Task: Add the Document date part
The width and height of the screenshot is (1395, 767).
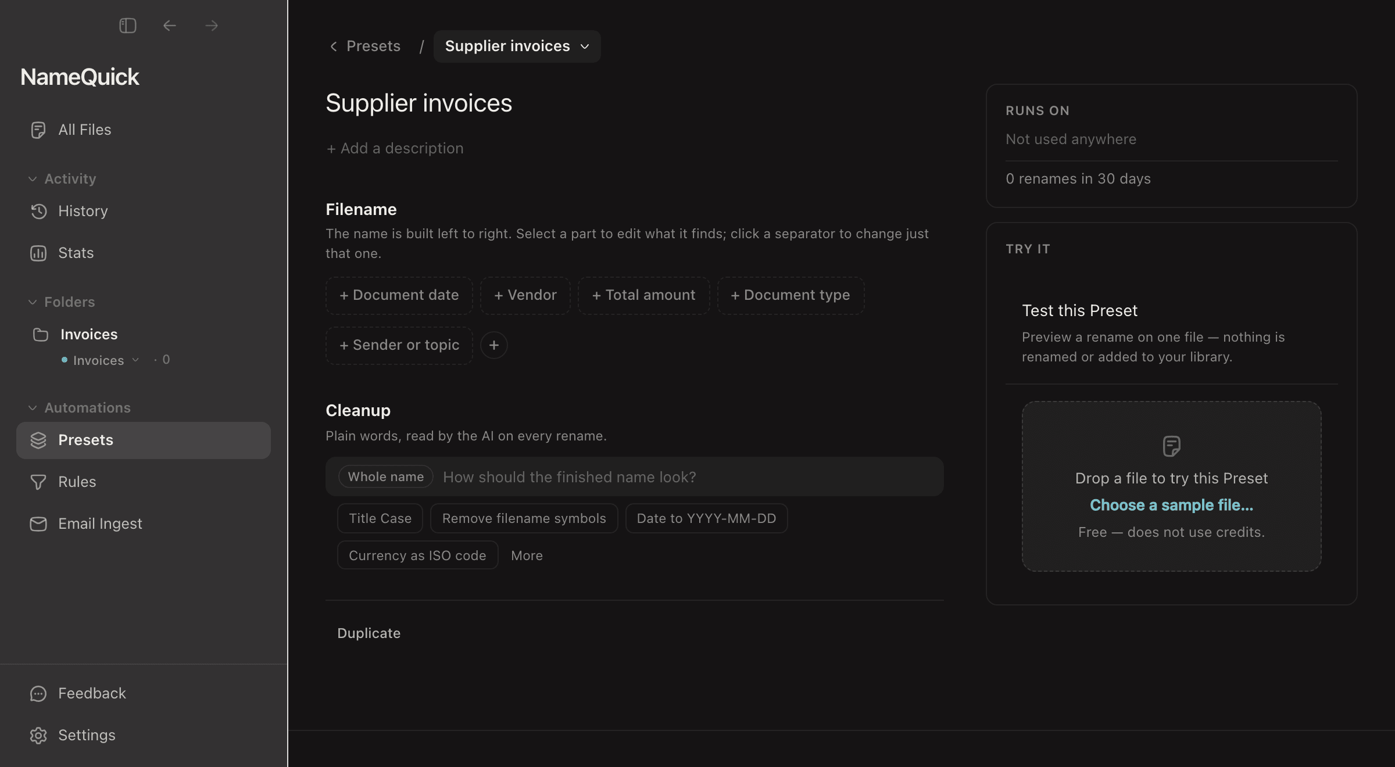Action: pos(399,295)
